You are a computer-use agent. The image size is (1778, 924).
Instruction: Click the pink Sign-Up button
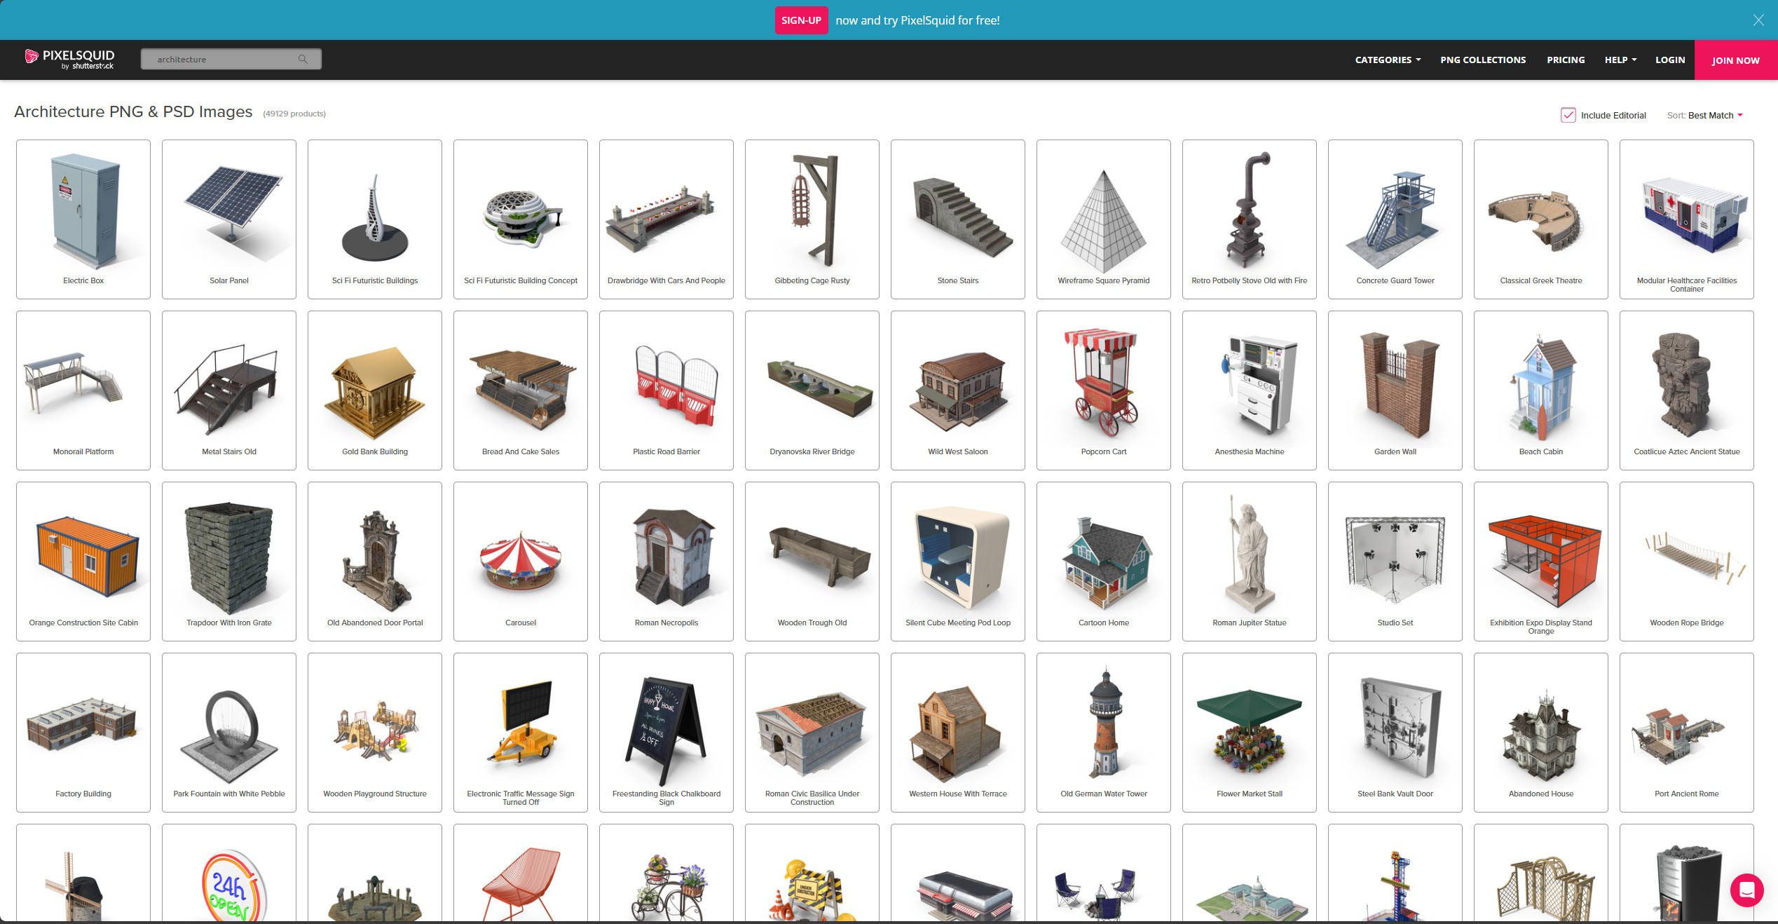coord(801,20)
